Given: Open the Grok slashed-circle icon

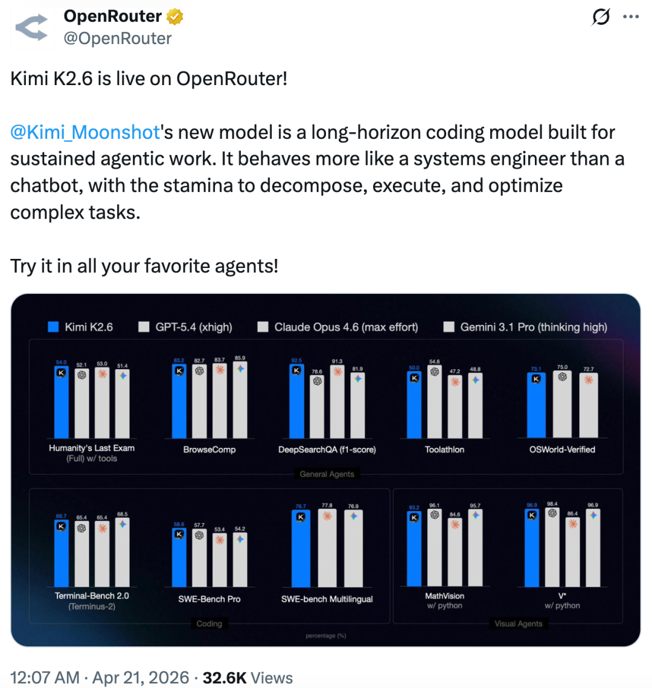Looking at the screenshot, I should [601, 18].
